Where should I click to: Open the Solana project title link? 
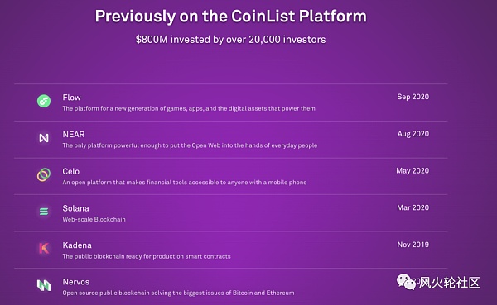(75, 208)
